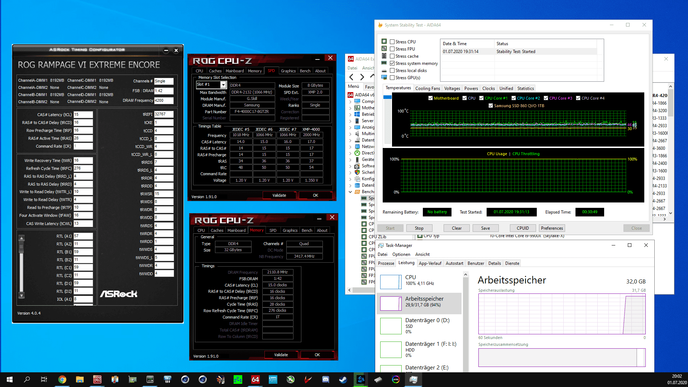Switch to Prozesse tab in Task-Manager
This screenshot has width=688, height=387.
click(386, 263)
